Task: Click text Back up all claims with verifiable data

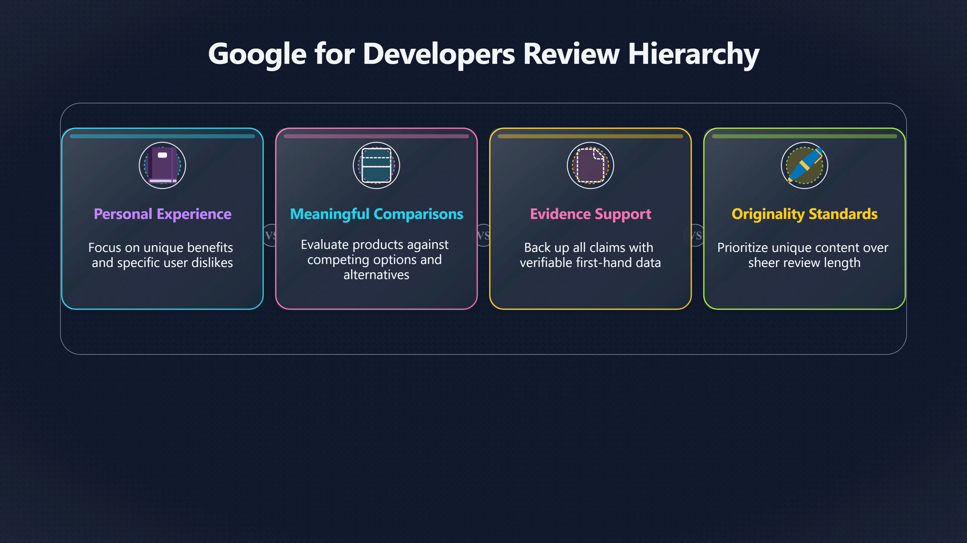Action: coord(590,255)
